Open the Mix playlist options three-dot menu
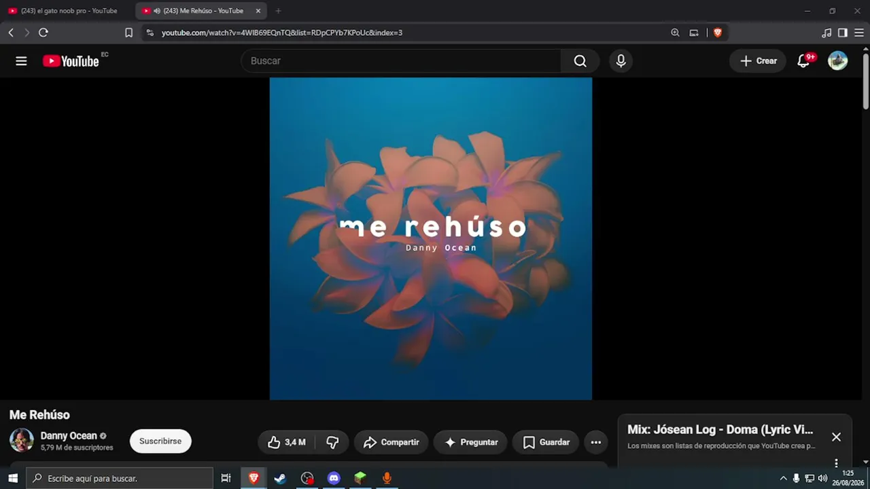Screen dimensions: 870x489 click(836, 463)
